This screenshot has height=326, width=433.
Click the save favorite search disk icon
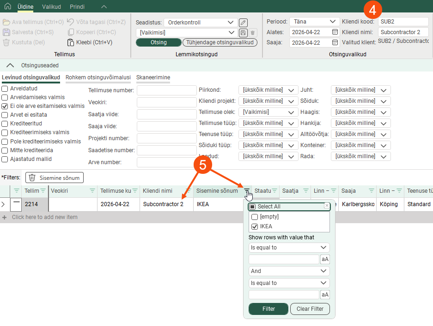tap(243, 33)
